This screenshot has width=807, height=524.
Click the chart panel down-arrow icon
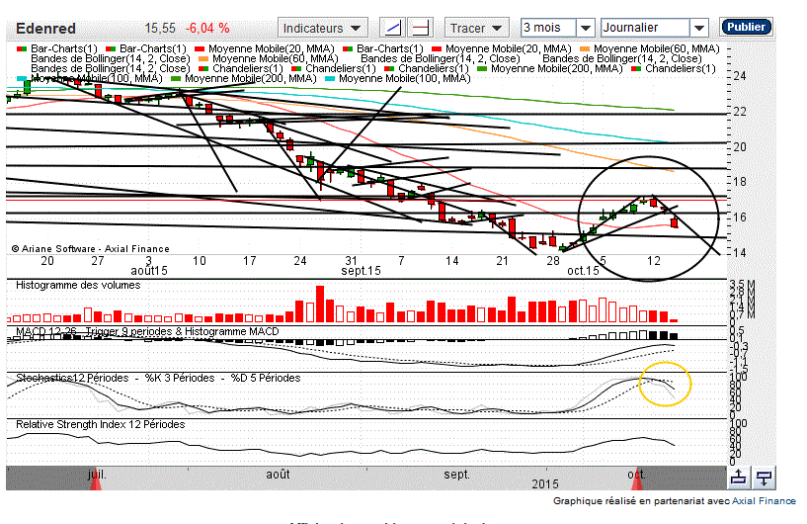(x=764, y=478)
